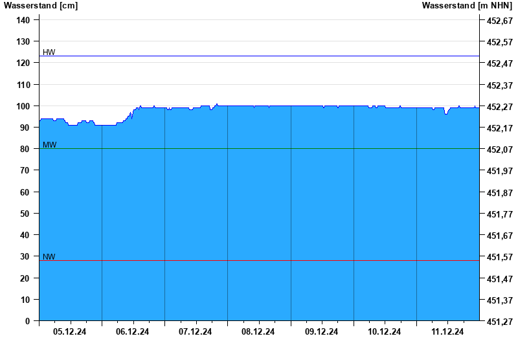The height and width of the screenshot is (356, 518).
Task: Select the 07.12.24 date label
Action: click(x=196, y=331)
